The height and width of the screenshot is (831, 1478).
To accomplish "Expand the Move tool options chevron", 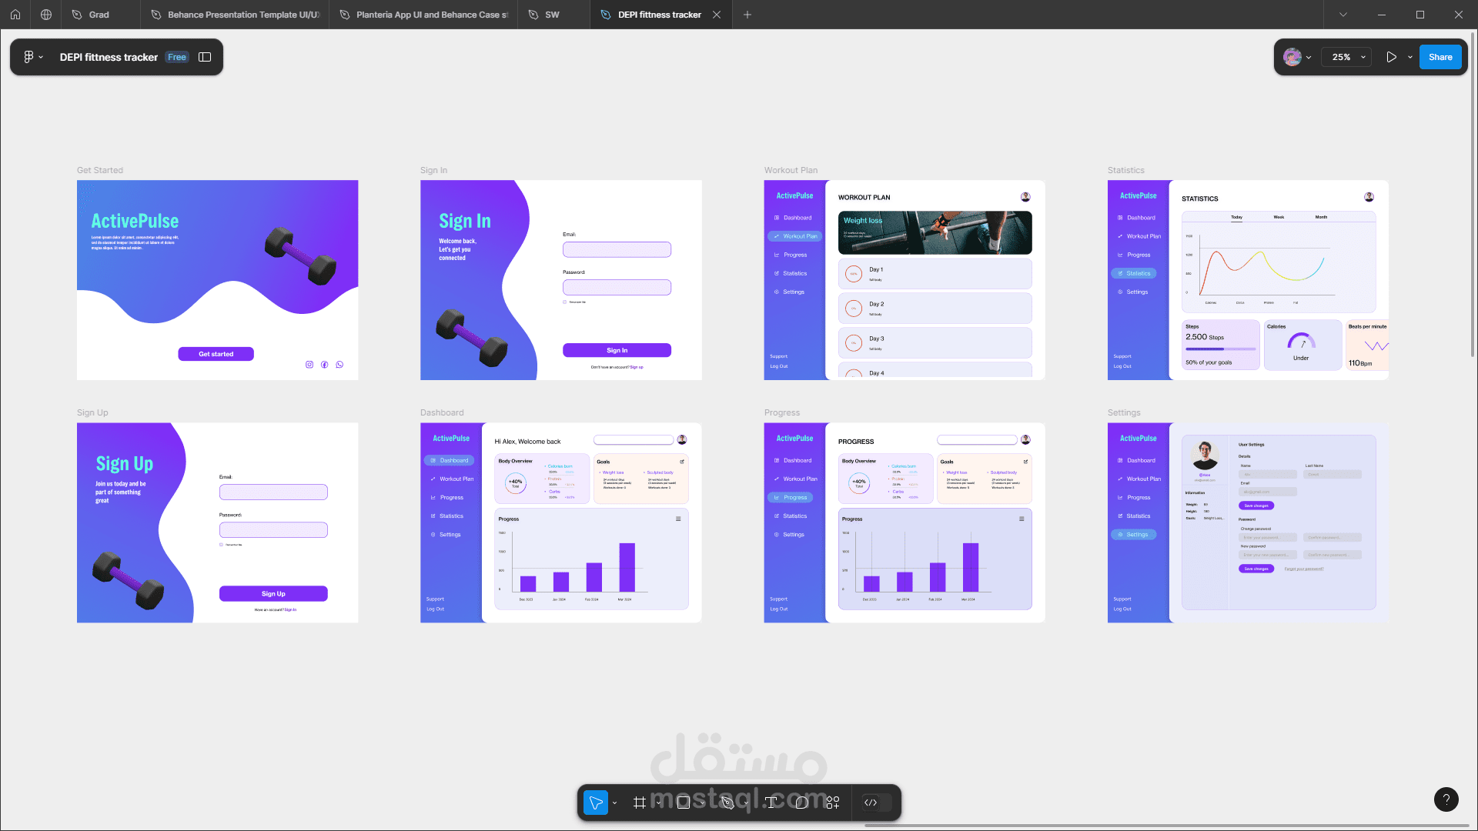I will tap(614, 803).
